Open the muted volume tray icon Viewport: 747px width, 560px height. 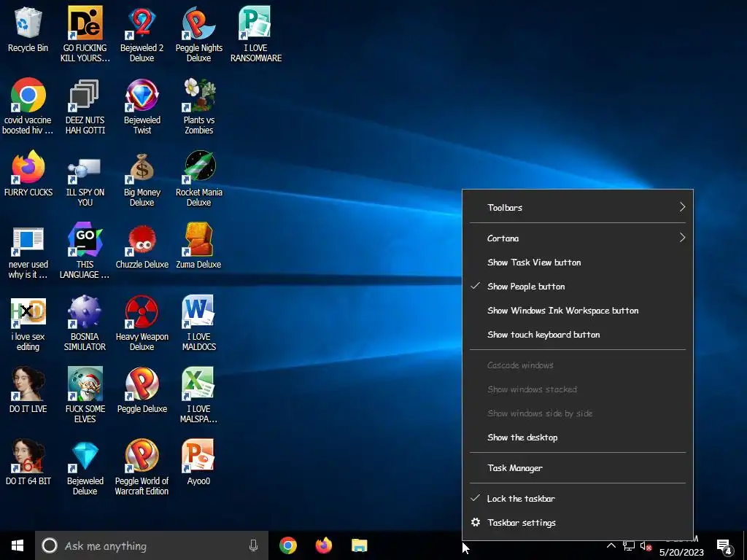tap(646, 545)
